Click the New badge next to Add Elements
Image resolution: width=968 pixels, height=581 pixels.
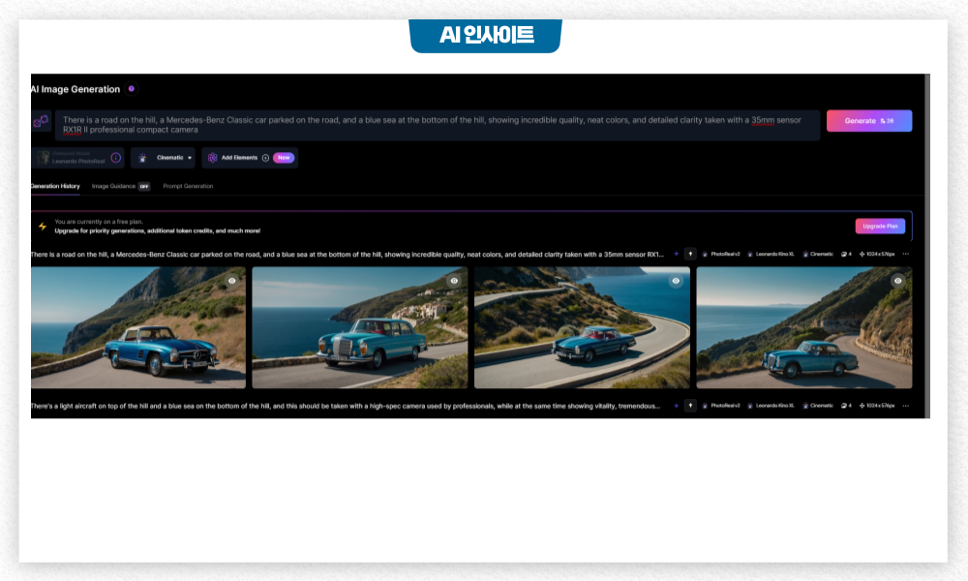click(284, 158)
